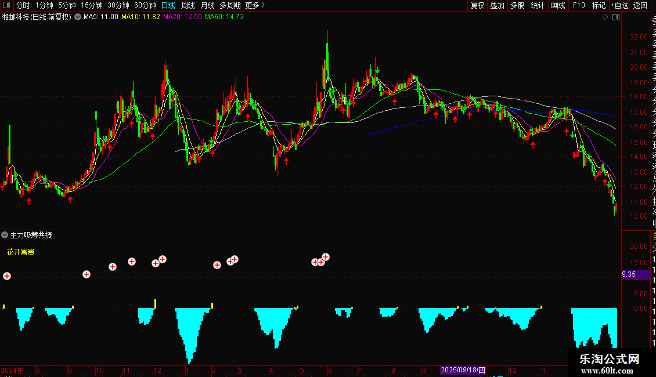Open the F10 company info
This screenshot has height=377, width=656.
point(579,5)
